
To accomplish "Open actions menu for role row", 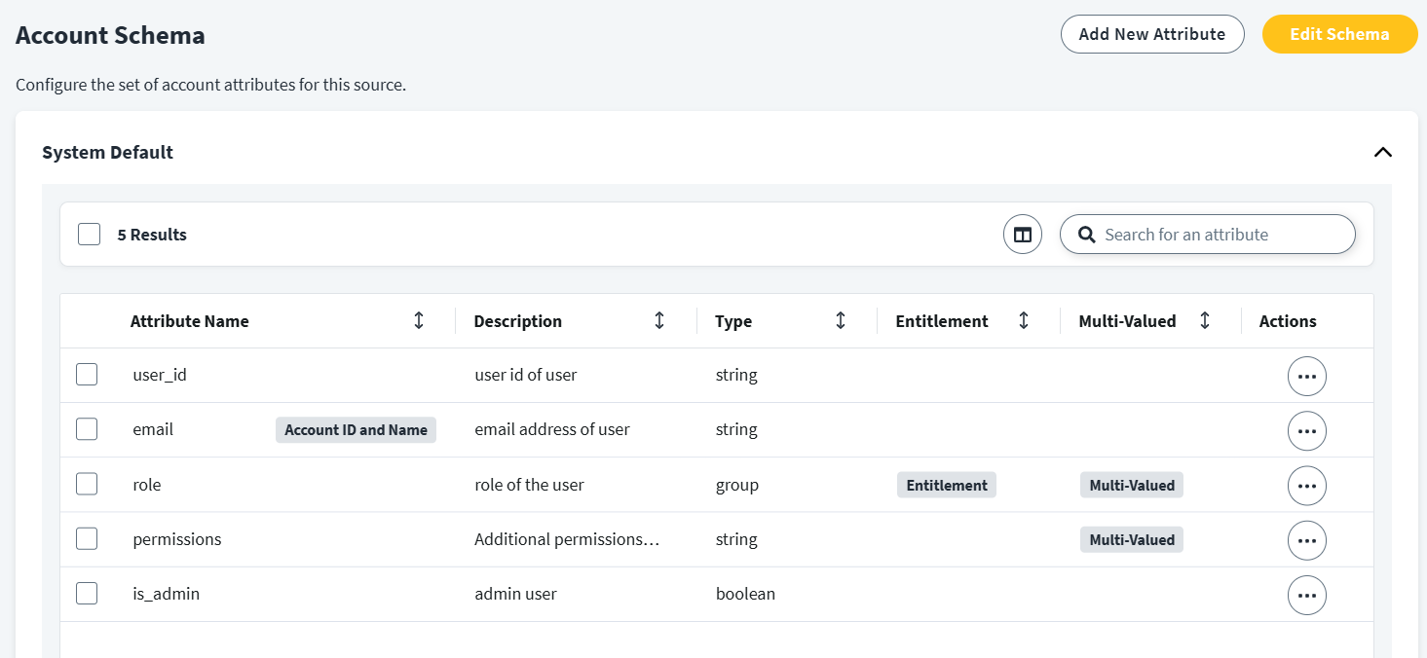I will coord(1306,485).
